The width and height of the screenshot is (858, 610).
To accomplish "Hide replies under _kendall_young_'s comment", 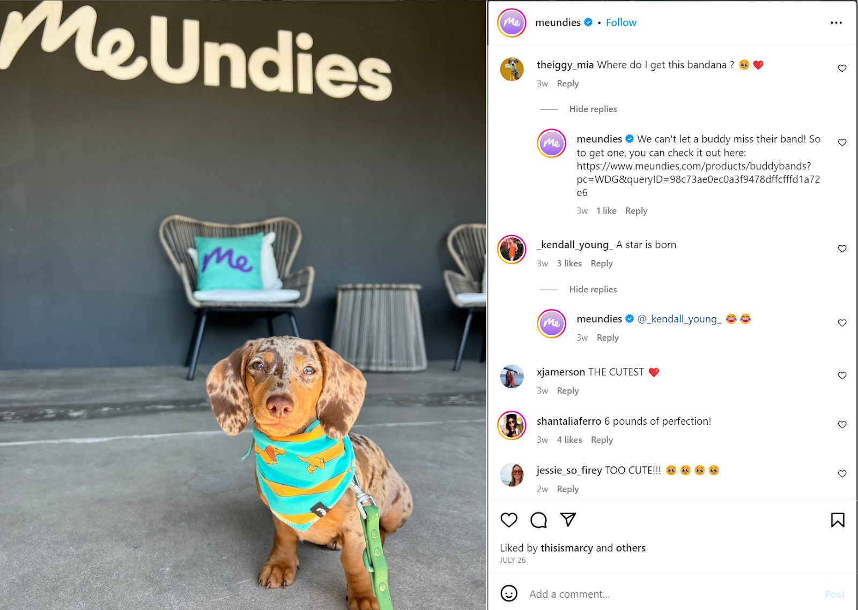I will (593, 289).
